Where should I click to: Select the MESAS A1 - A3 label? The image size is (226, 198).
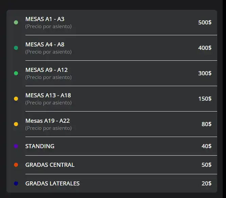click(x=45, y=19)
